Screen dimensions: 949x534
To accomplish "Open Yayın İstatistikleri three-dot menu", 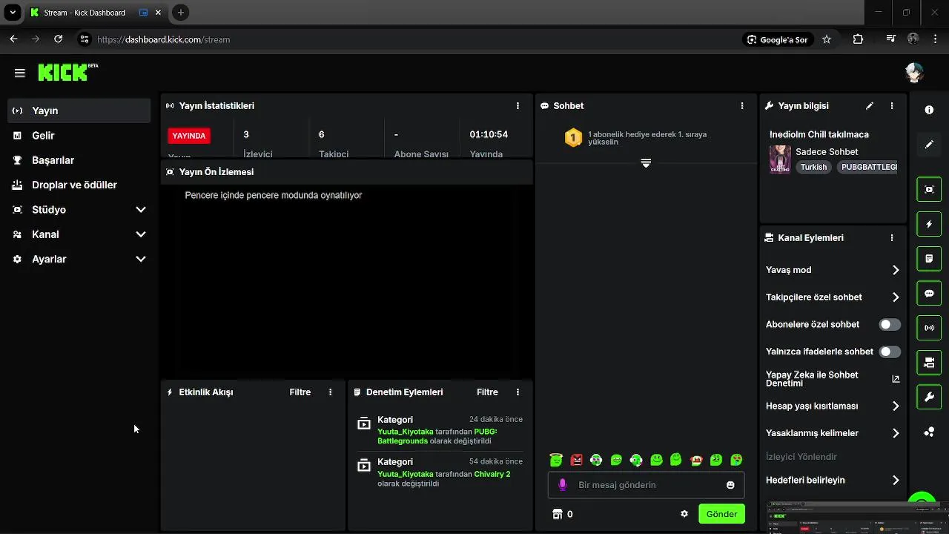I will 518,106.
